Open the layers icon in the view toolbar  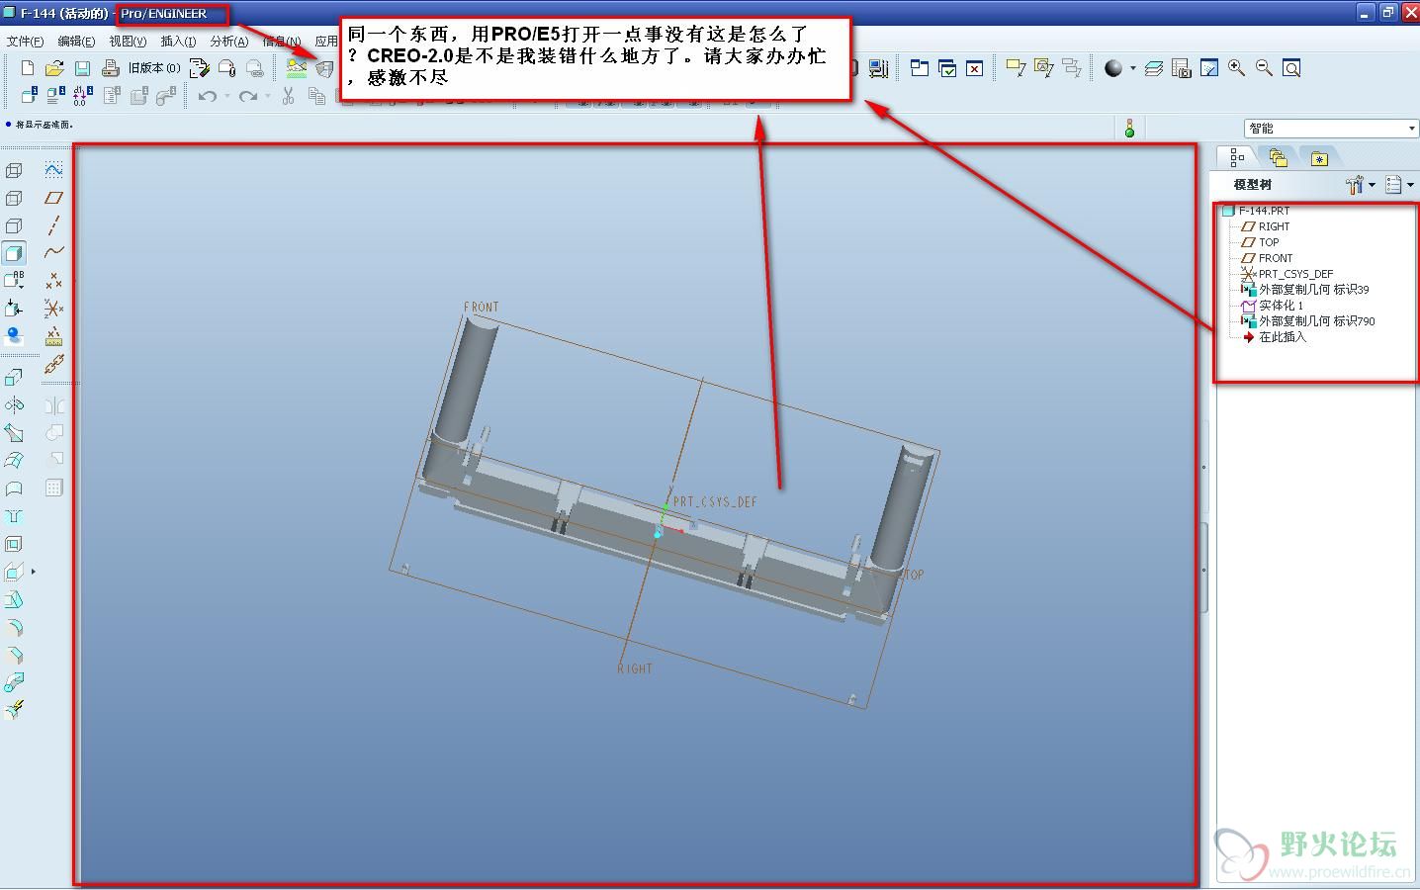tap(1153, 68)
